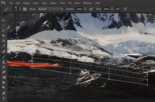The height and width of the screenshot is (102, 155).
Task: Open the View menu
Action: point(77,3)
